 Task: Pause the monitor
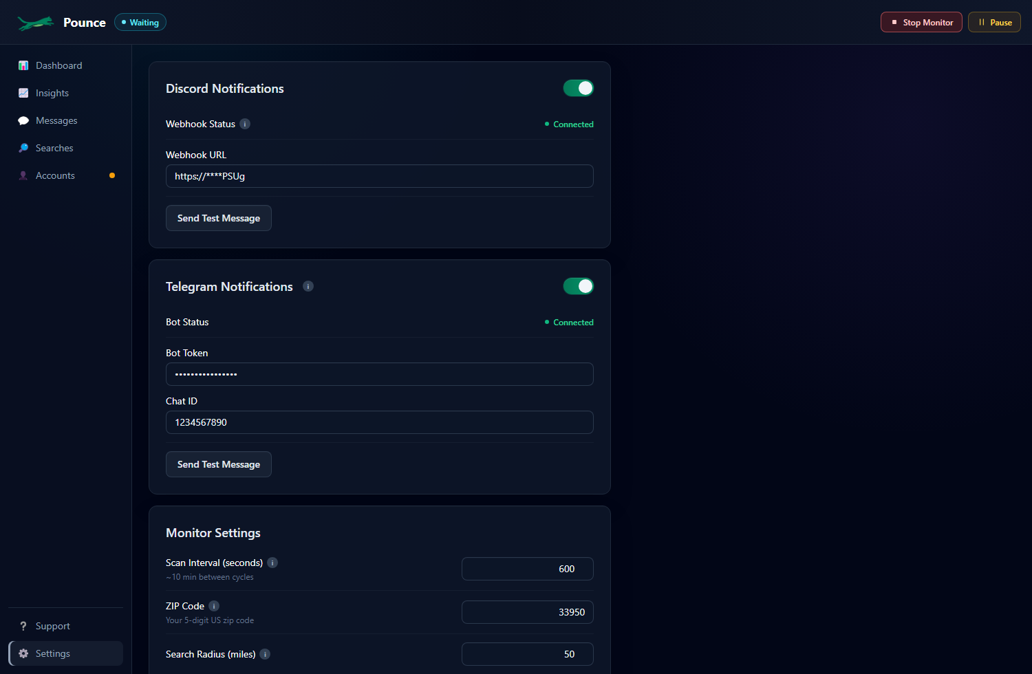point(994,22)
